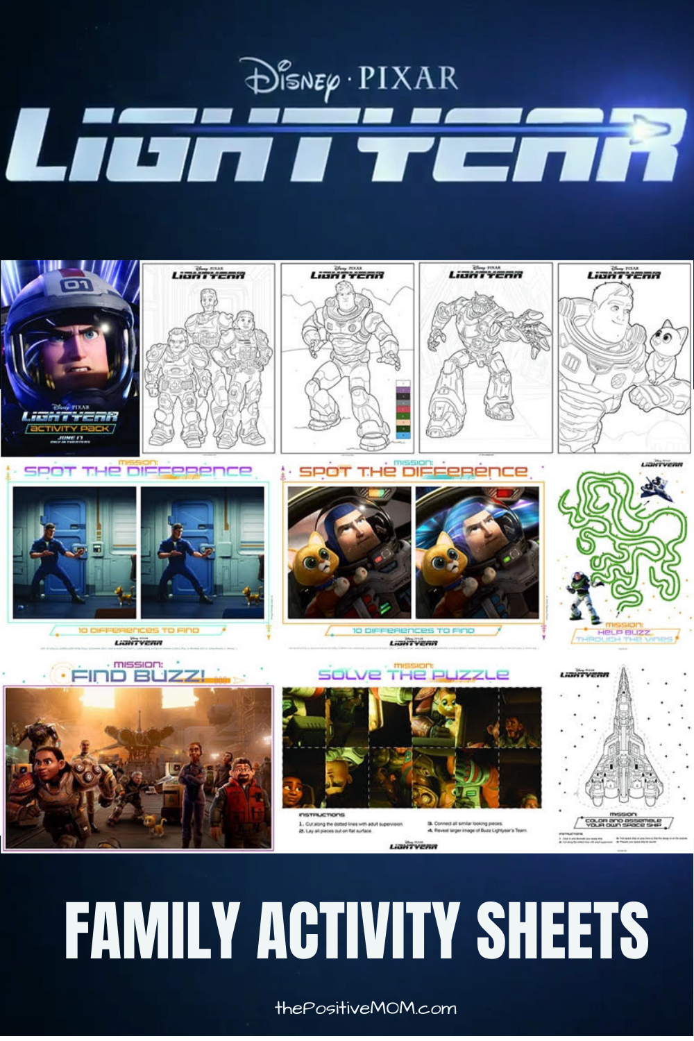Select the Zurg robot coloring page
The height and width of the screenshot is (1041, 694).
coord(486,357)
